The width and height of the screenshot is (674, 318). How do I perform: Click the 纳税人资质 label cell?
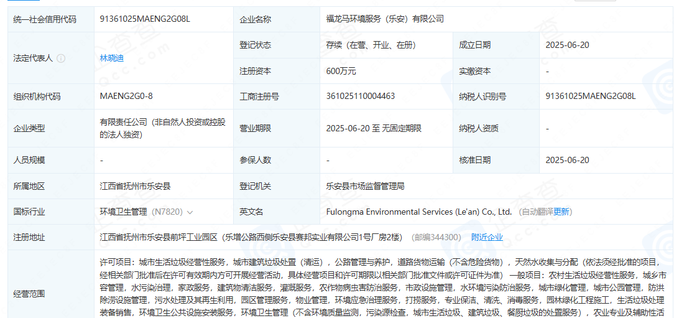tap(496, 128)
